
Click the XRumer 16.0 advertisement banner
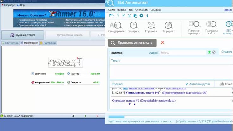(x=59, y=18)
